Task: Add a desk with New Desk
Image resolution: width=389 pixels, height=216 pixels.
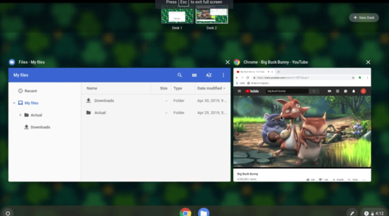Action: tap(364, 17)
